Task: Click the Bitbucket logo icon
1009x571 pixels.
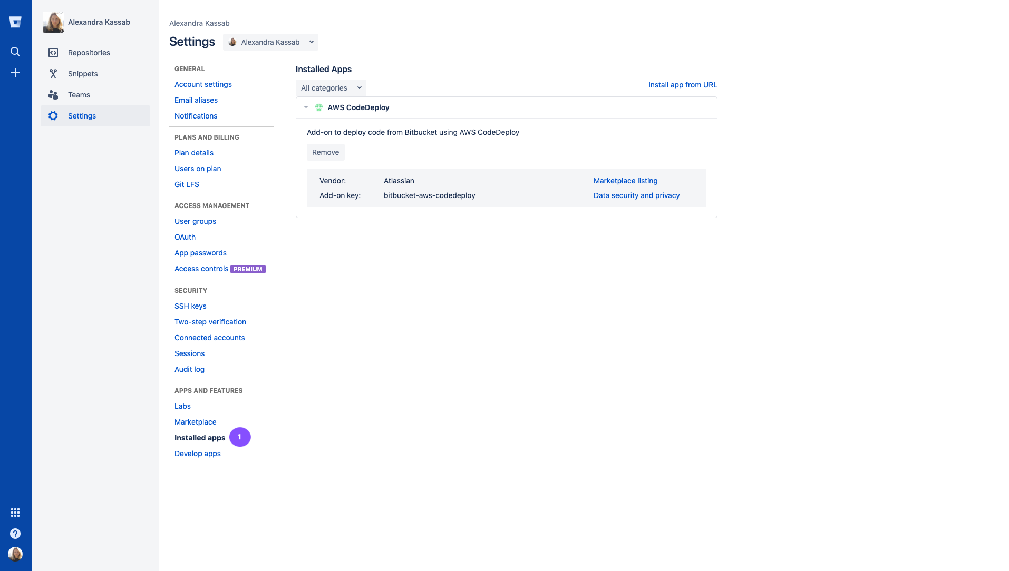Action: click(x=15, y=22)
